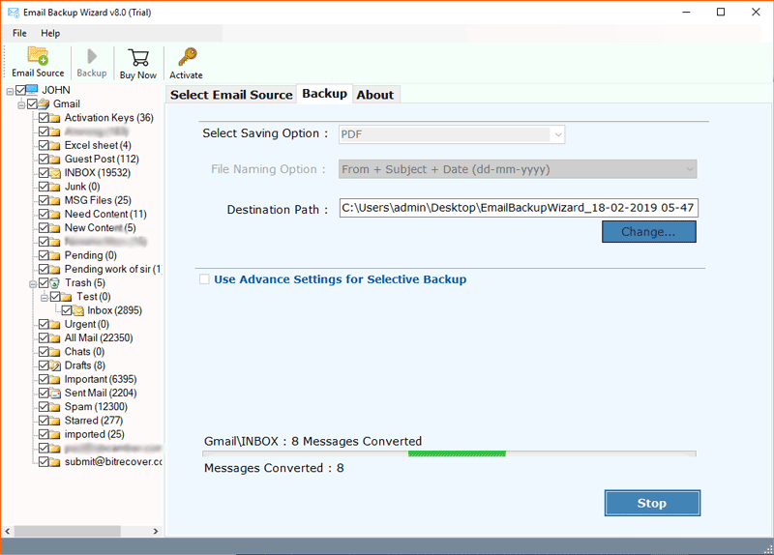Click the MSG Files (25) folder icon
Image resolution: width=774 pixels, height=555 pixels.
pos(55,200)
